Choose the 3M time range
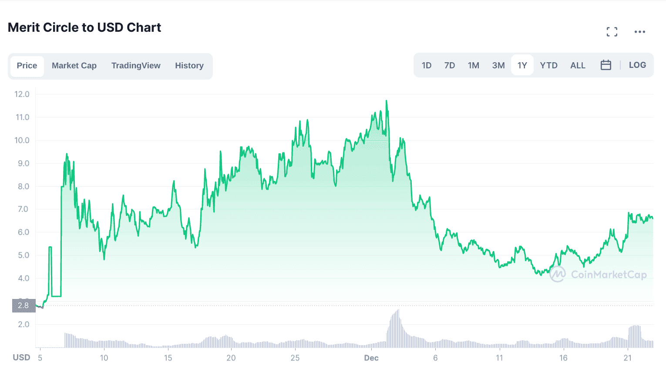Image resolution: width=666 pixels, height=366 pixels. pos(498,65)
